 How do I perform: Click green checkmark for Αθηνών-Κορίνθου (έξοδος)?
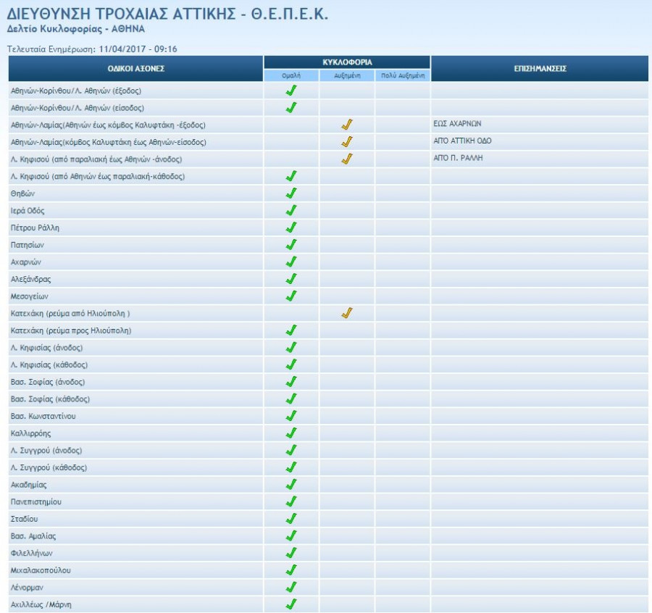tap(291, 91)
